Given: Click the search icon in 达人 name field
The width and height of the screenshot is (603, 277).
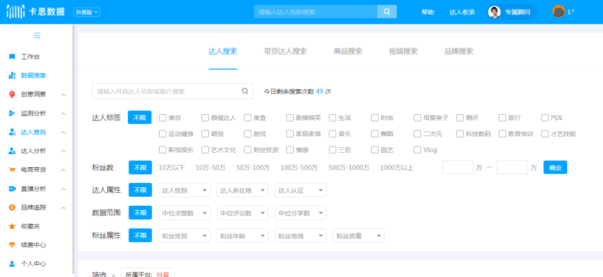Looking at the screenshot, I should click(x=245, y=91).
